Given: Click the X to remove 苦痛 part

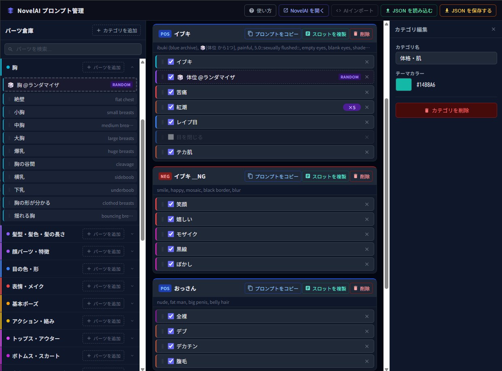Looking at the screenshot, I should coord(367,92).
